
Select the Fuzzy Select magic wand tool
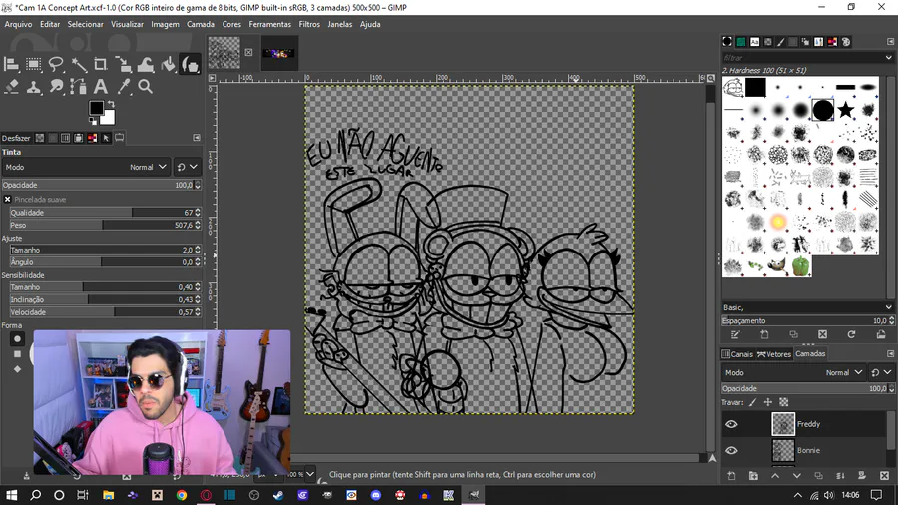[79, 64]
